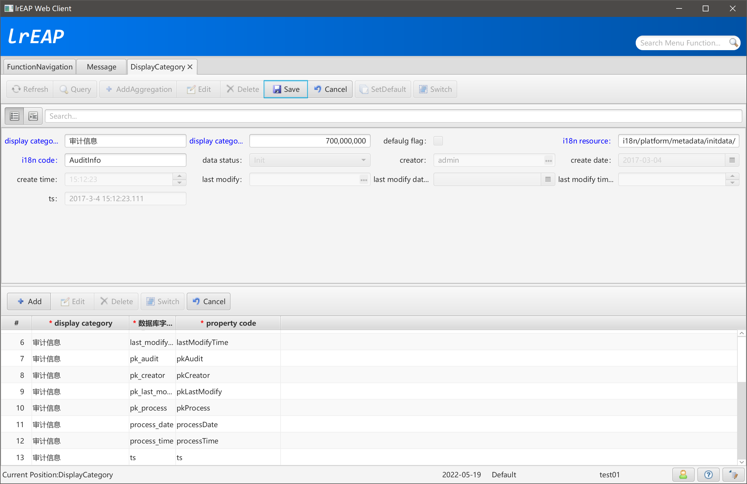Click the i18n code AuditInfo field
The width and height of the screenshot is (747, 484).
[125, 160]
